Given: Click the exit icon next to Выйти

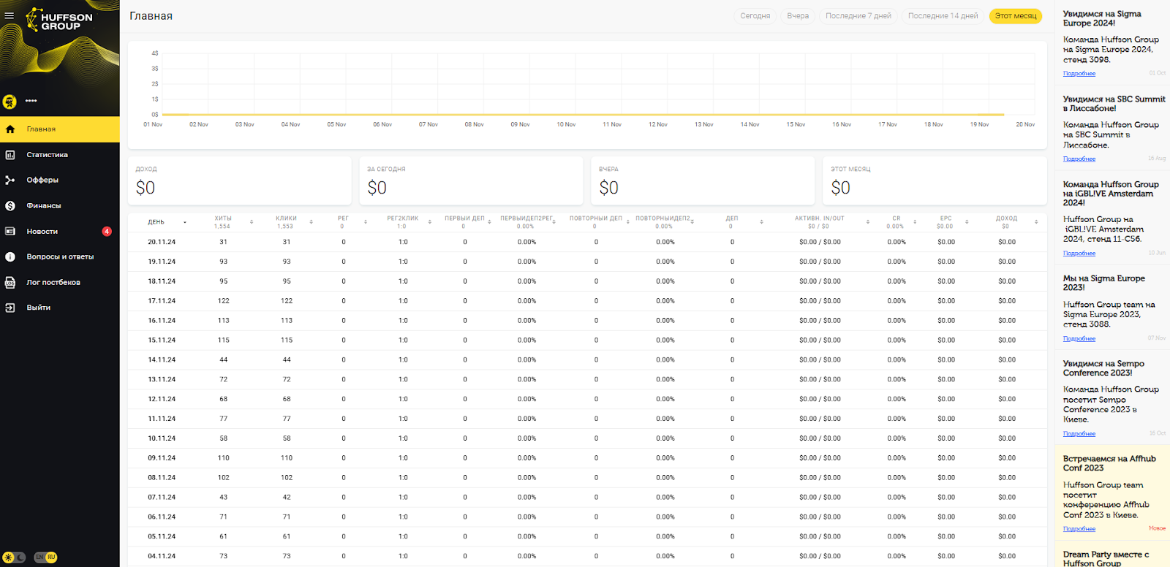Looking at the screenshot, I should coord(10,308).
